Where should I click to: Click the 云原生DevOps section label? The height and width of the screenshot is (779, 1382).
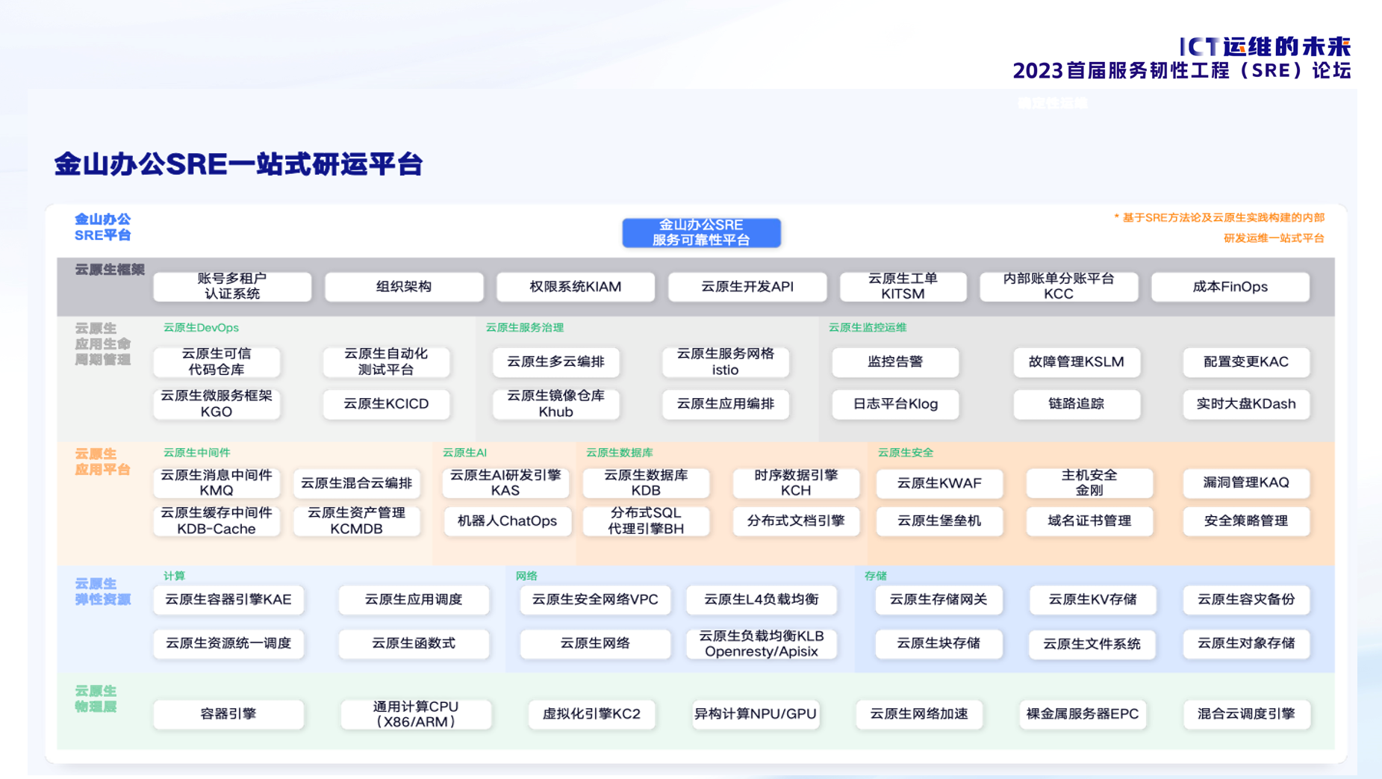click(201, 327)
